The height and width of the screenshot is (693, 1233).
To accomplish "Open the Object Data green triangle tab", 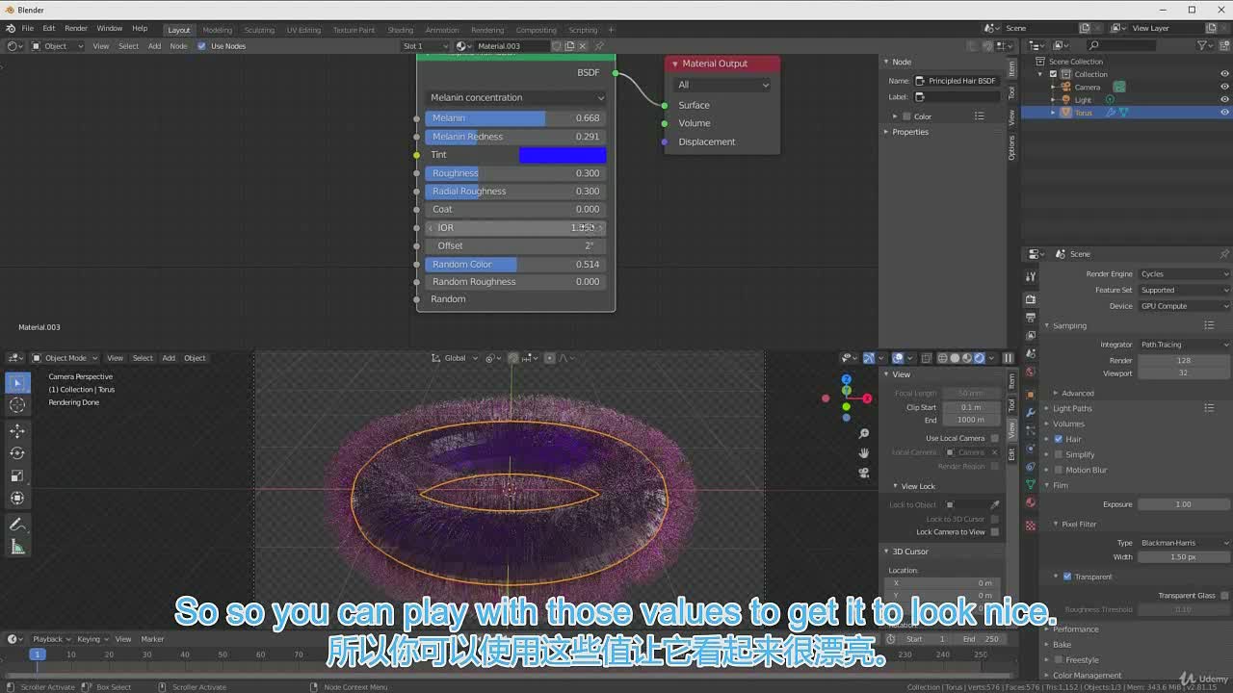I will pos(1031,484).
